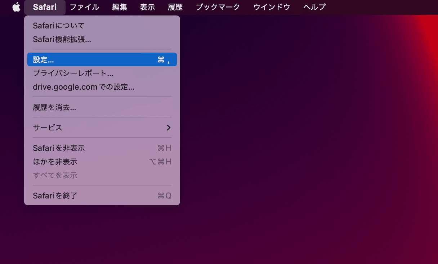
Task: Expand the サービス submenu arrow
Action: 168,127
